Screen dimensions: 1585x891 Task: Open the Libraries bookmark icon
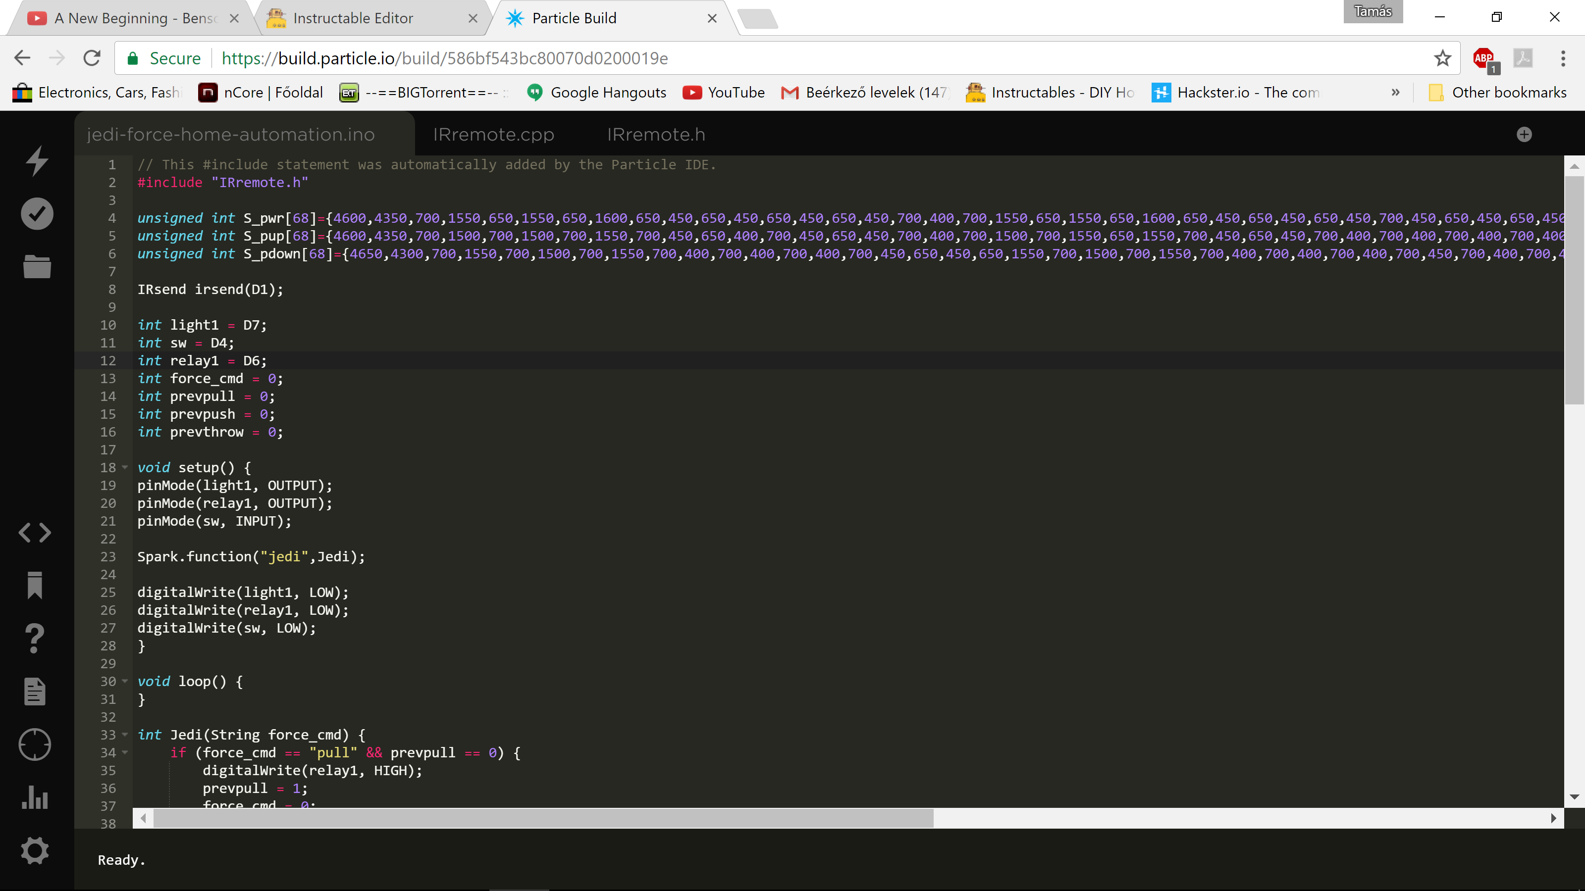[x=35, y=585]
